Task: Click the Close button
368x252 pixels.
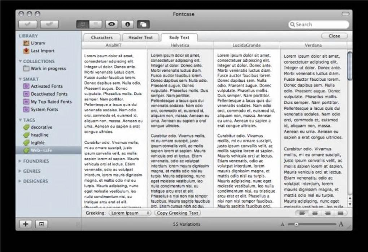Action: [x=334, y=36]
